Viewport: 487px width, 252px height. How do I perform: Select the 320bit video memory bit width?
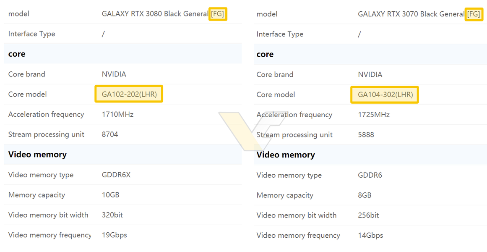[x=112, y=215]
